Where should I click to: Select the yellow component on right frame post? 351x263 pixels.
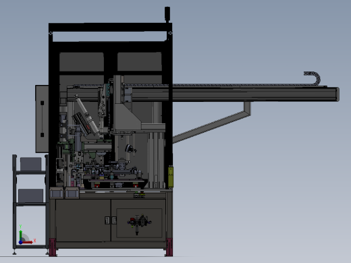(x=171, y=177)
